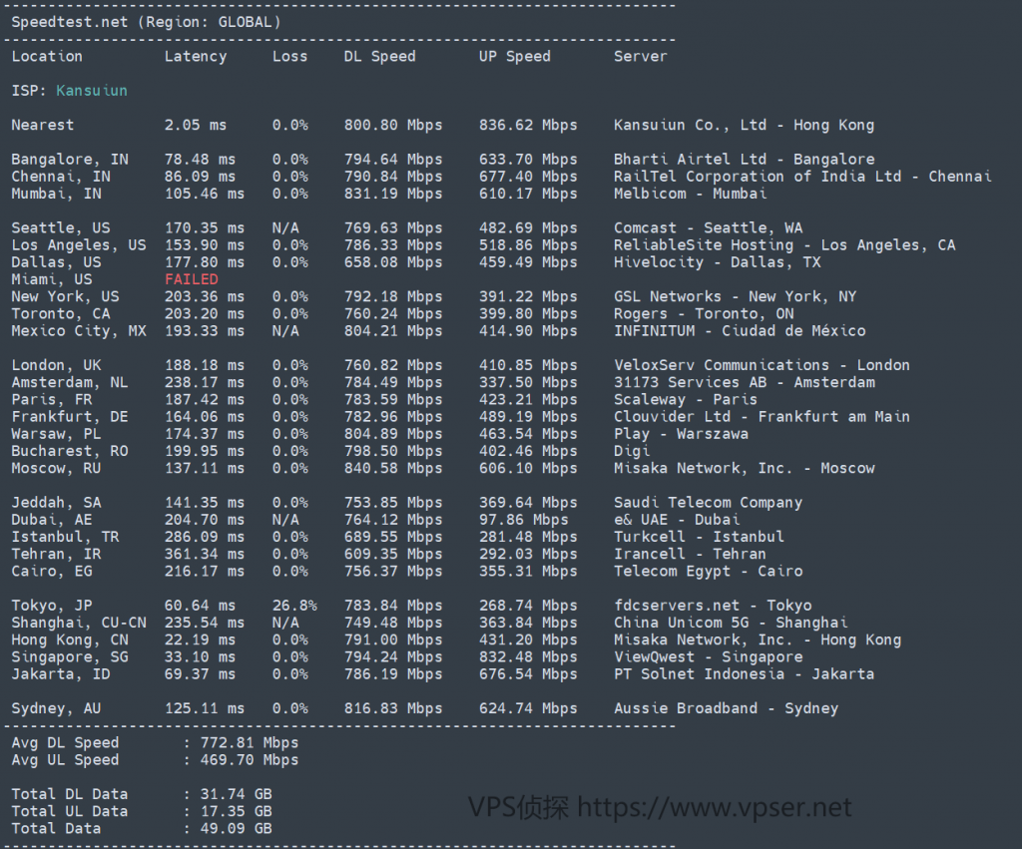
Task: Click the Aussie Broadband - Sydney server name
Action: 726,708
